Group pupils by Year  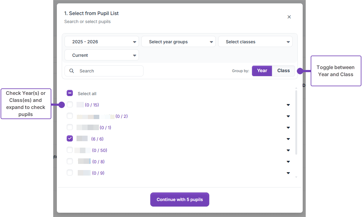262,71
